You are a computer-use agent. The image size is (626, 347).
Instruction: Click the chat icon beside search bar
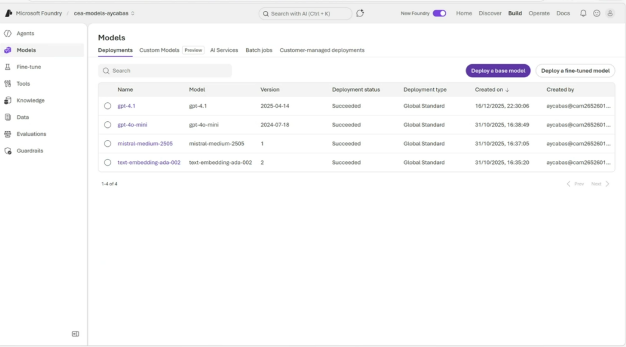[x=360, y=13]
